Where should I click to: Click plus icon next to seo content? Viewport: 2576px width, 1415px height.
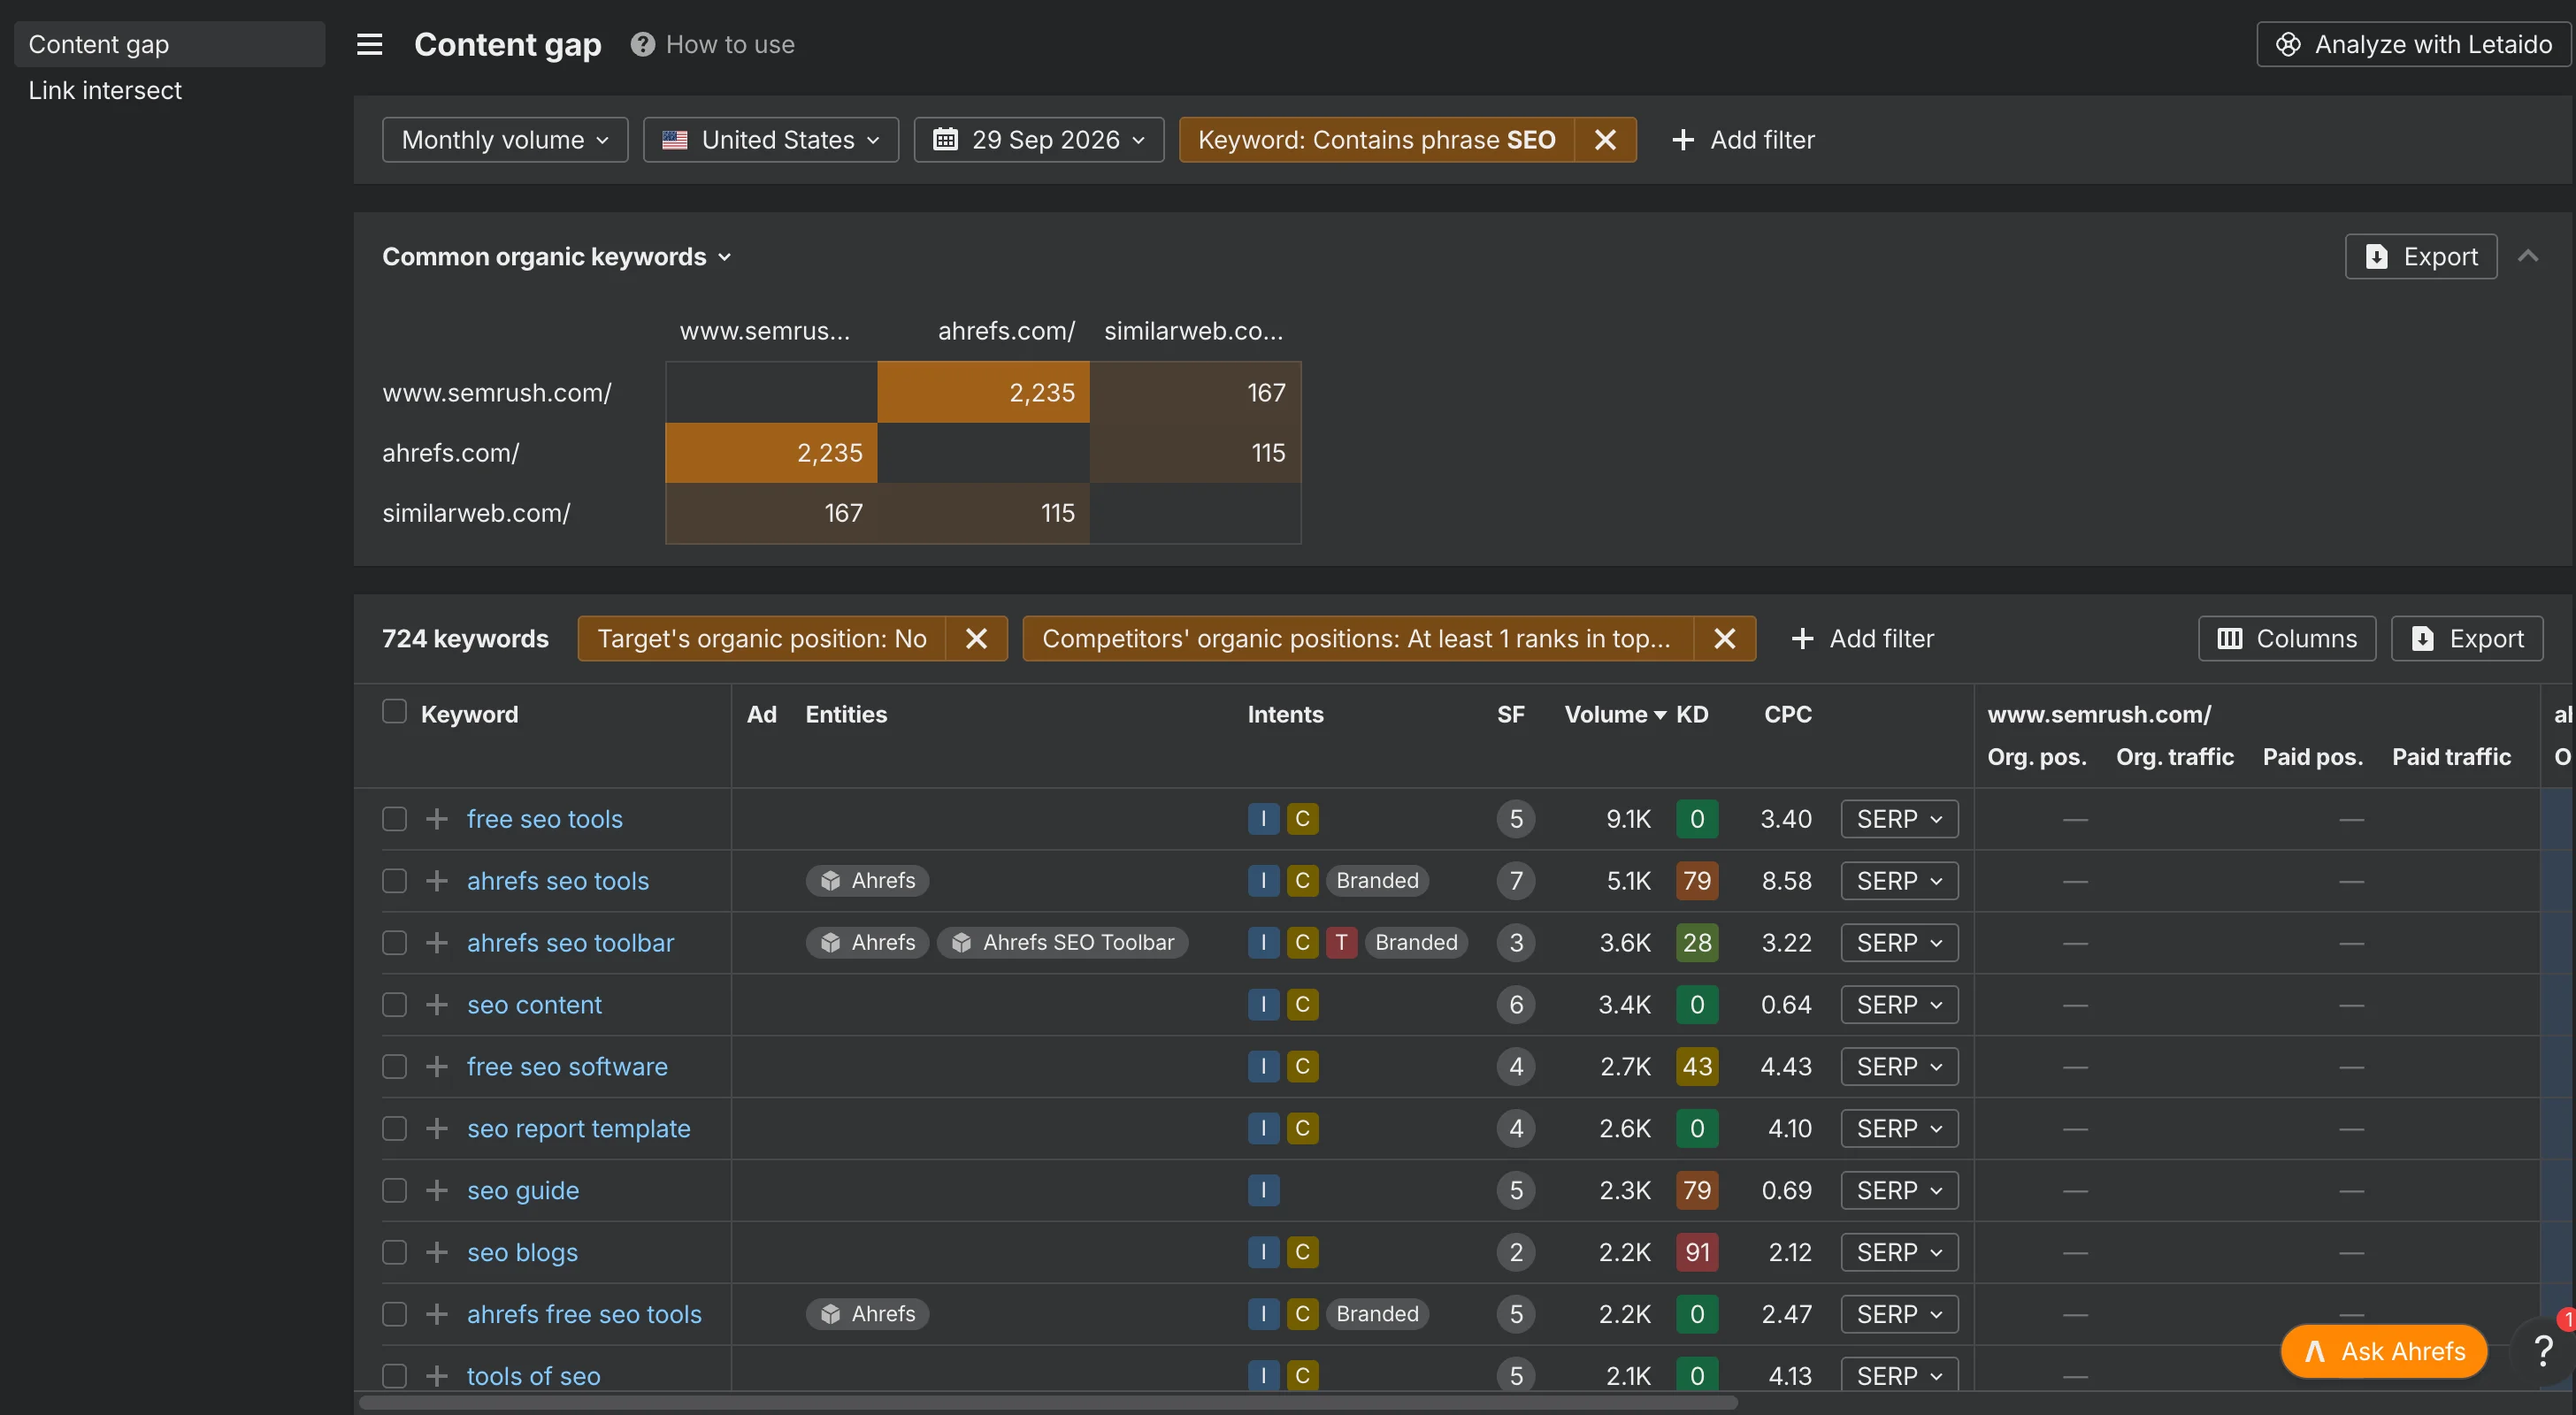pyautogui.click(x=436, y=1005)
